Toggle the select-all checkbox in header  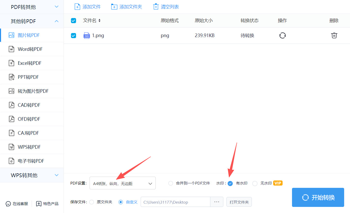[x=74, y=21]
